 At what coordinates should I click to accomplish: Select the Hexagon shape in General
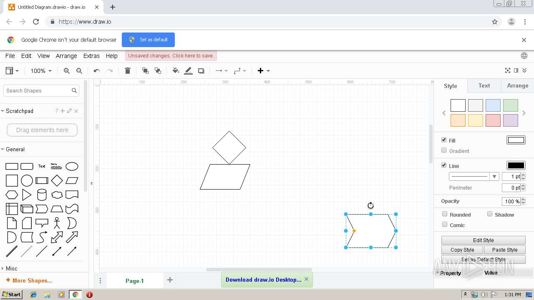pos(12,195)
